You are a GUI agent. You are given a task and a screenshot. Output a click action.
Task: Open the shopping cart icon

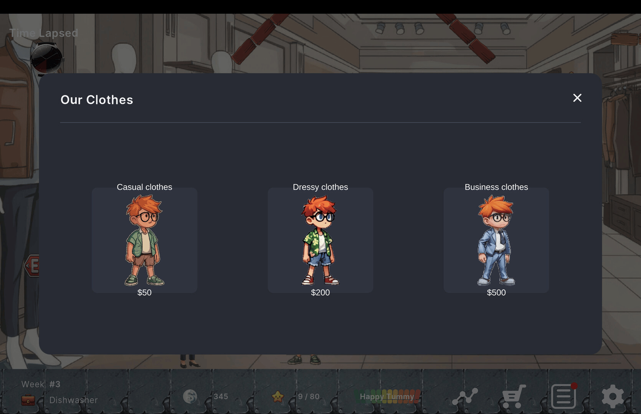tap(514, 396)
